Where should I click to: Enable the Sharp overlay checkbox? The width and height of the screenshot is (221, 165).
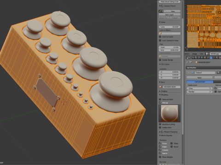pyautogui.click(x=172, y=143)
